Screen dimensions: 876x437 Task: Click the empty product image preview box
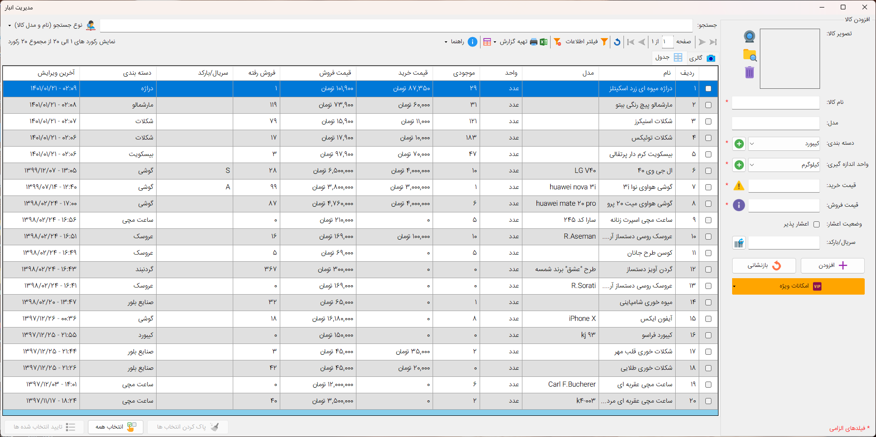[x=790, y=59]
